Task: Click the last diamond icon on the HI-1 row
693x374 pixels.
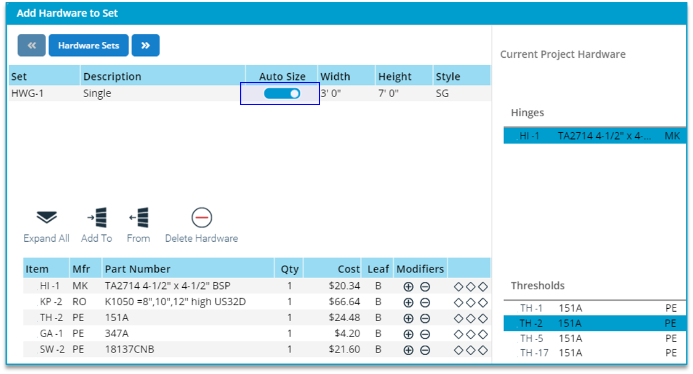Action: 484,285
